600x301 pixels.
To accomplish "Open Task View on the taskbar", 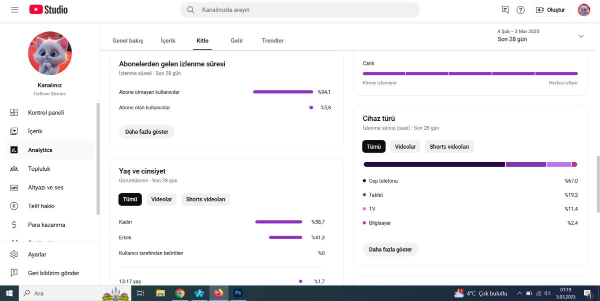I will 140,294.
